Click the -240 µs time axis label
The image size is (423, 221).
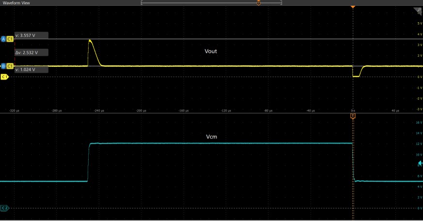[99, 110]
